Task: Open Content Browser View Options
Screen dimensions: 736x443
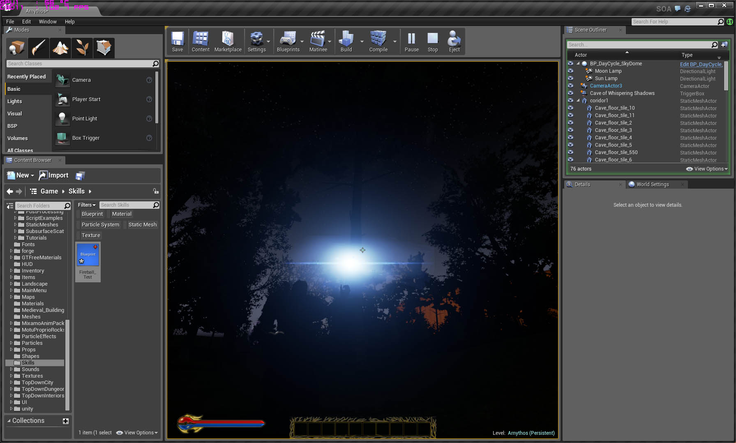Action: tap(137, 433)
